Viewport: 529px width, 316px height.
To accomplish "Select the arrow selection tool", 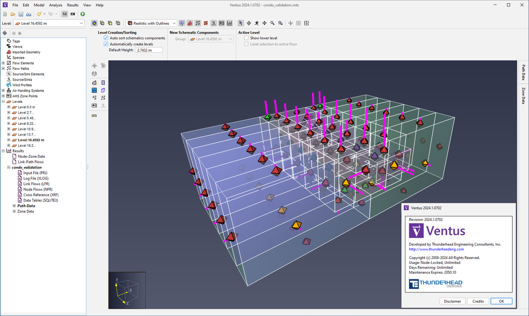I will (x=241, y=23).
